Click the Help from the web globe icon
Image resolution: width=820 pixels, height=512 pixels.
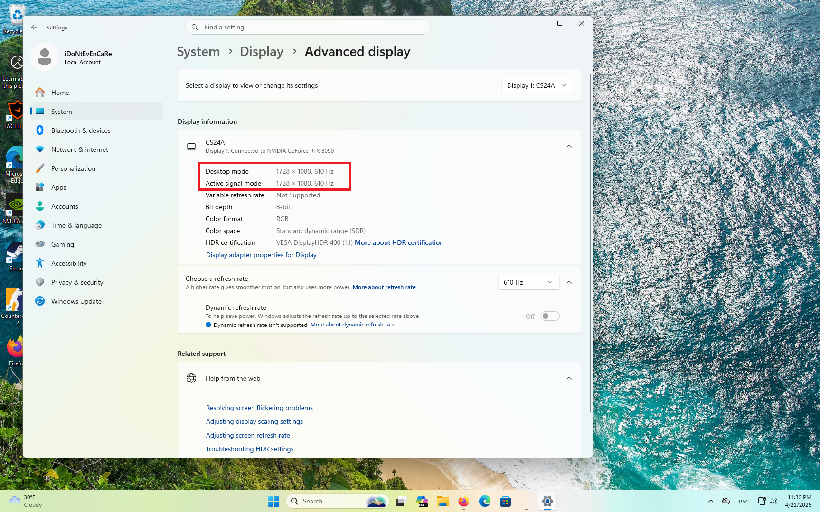191,378
